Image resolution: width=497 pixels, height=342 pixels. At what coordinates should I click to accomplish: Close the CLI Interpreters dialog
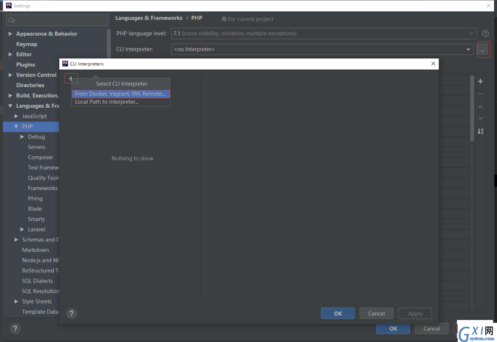[433, 64]
